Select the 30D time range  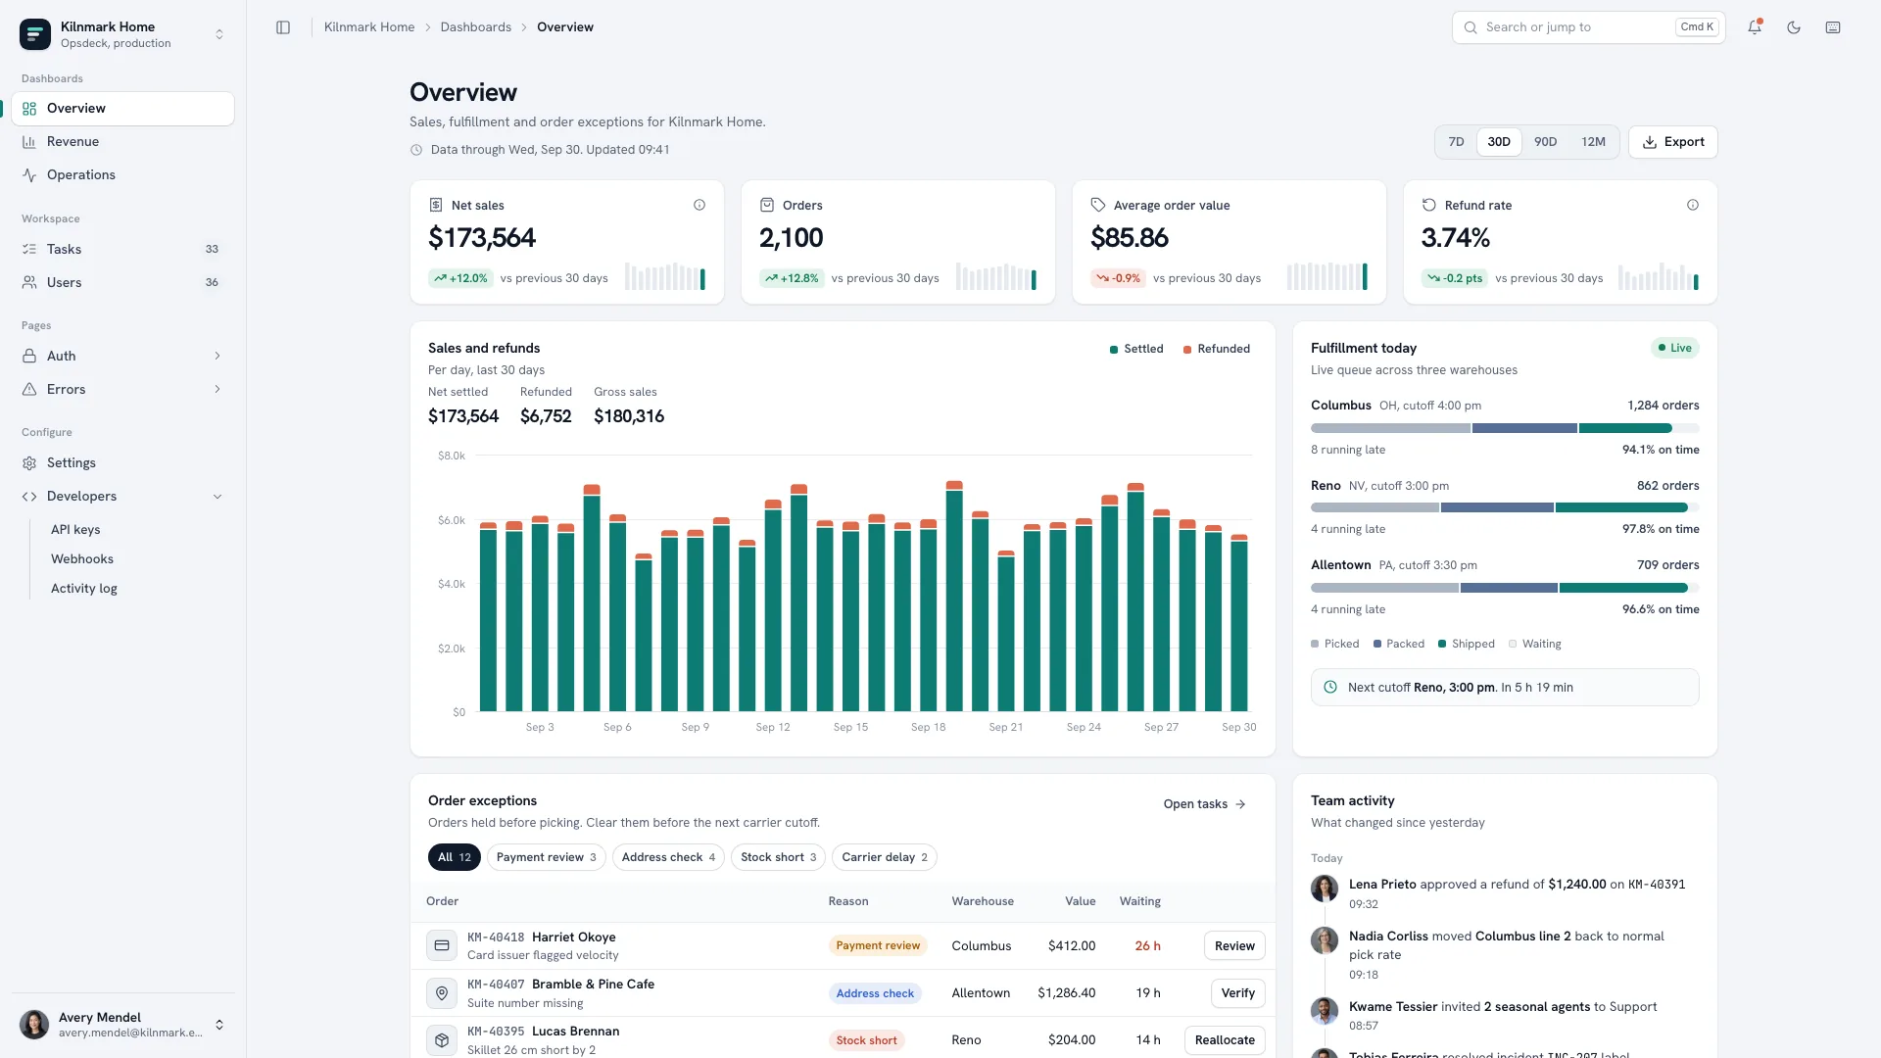1499,142
